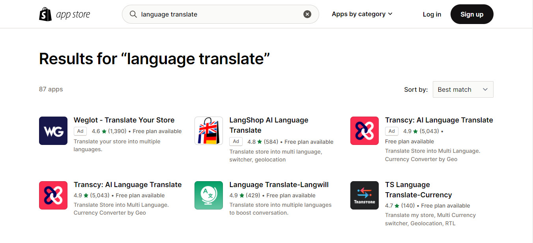This screenshot has width=533, height=243.
Task: Focus the "language translate" search field
Action: click(220, 14)
